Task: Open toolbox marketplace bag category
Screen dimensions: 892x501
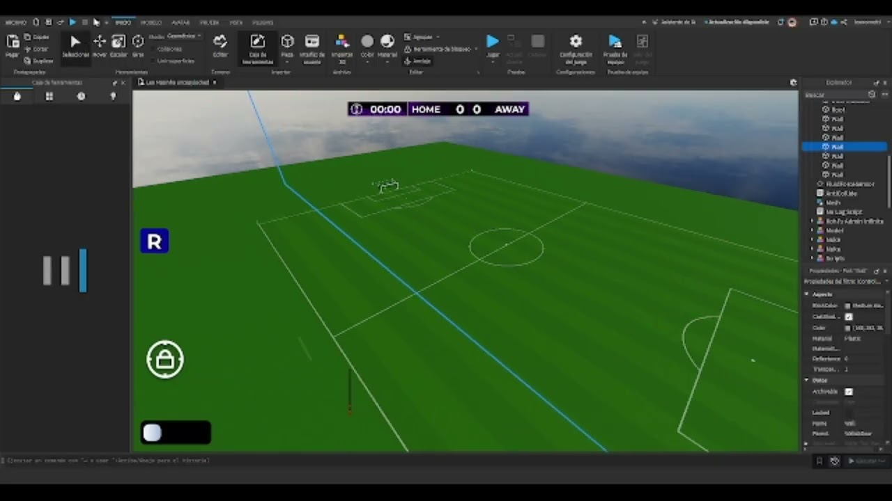Action: (17, 96)
